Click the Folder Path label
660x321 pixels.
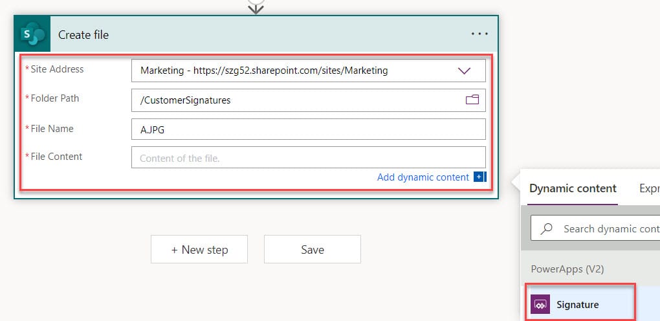pyautogui.click(x=55, y=98)
